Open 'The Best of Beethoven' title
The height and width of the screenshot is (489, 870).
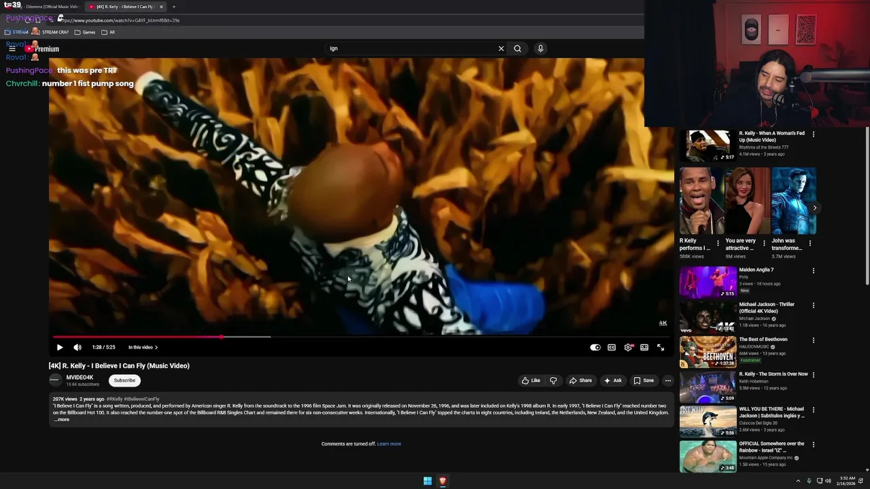[x=763, y=340]
